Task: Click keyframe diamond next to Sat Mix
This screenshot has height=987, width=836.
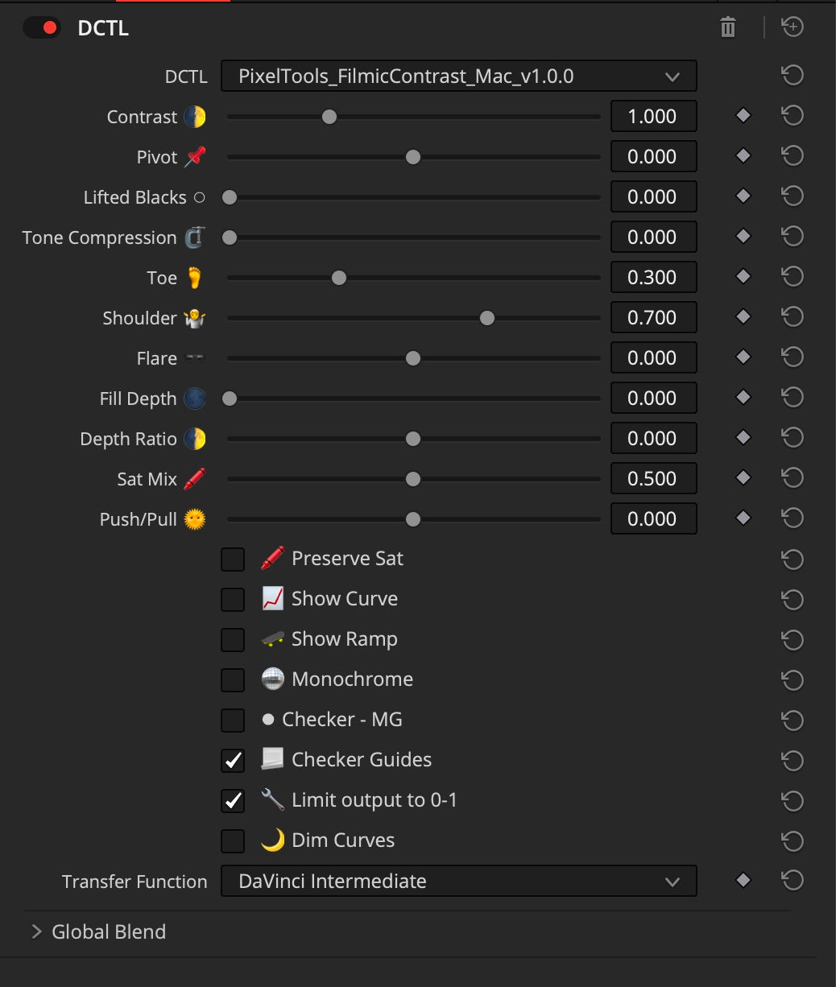Action: coord(743,478)
